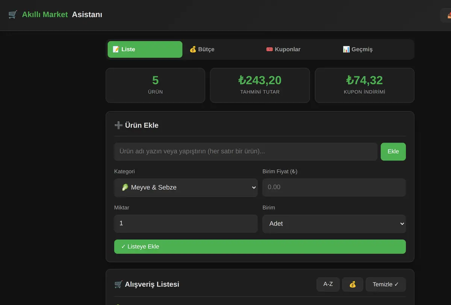The image size is (451, 305).
Task: Click the Temizle button
Action: click(x=386, y=284)
